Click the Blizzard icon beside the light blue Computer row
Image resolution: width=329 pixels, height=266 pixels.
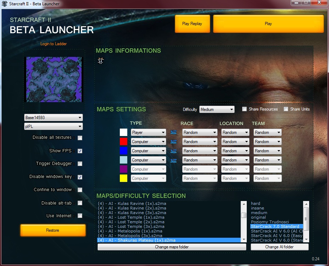173,161
